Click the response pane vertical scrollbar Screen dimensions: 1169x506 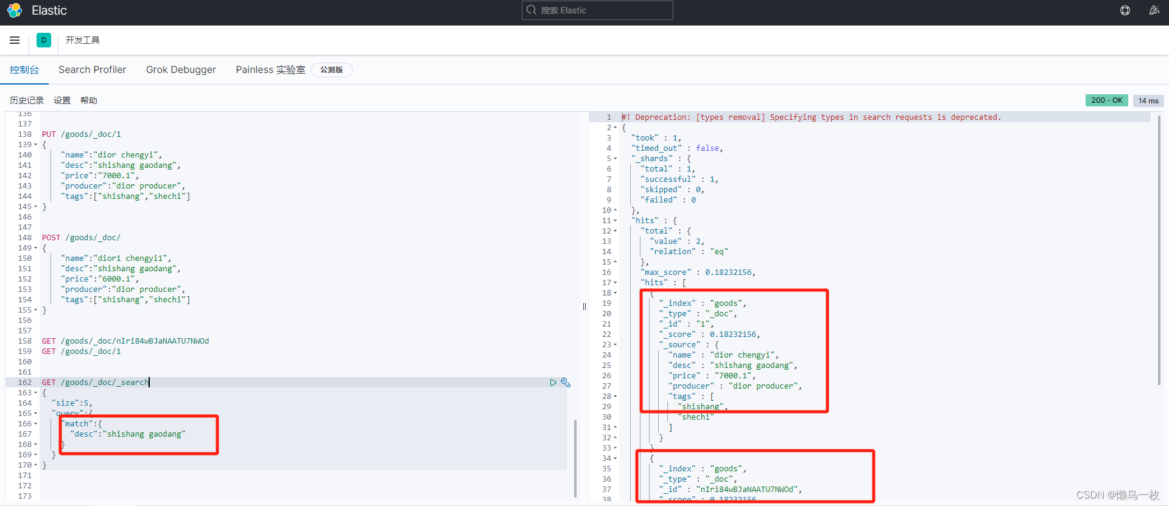(x=1159, y=250)
